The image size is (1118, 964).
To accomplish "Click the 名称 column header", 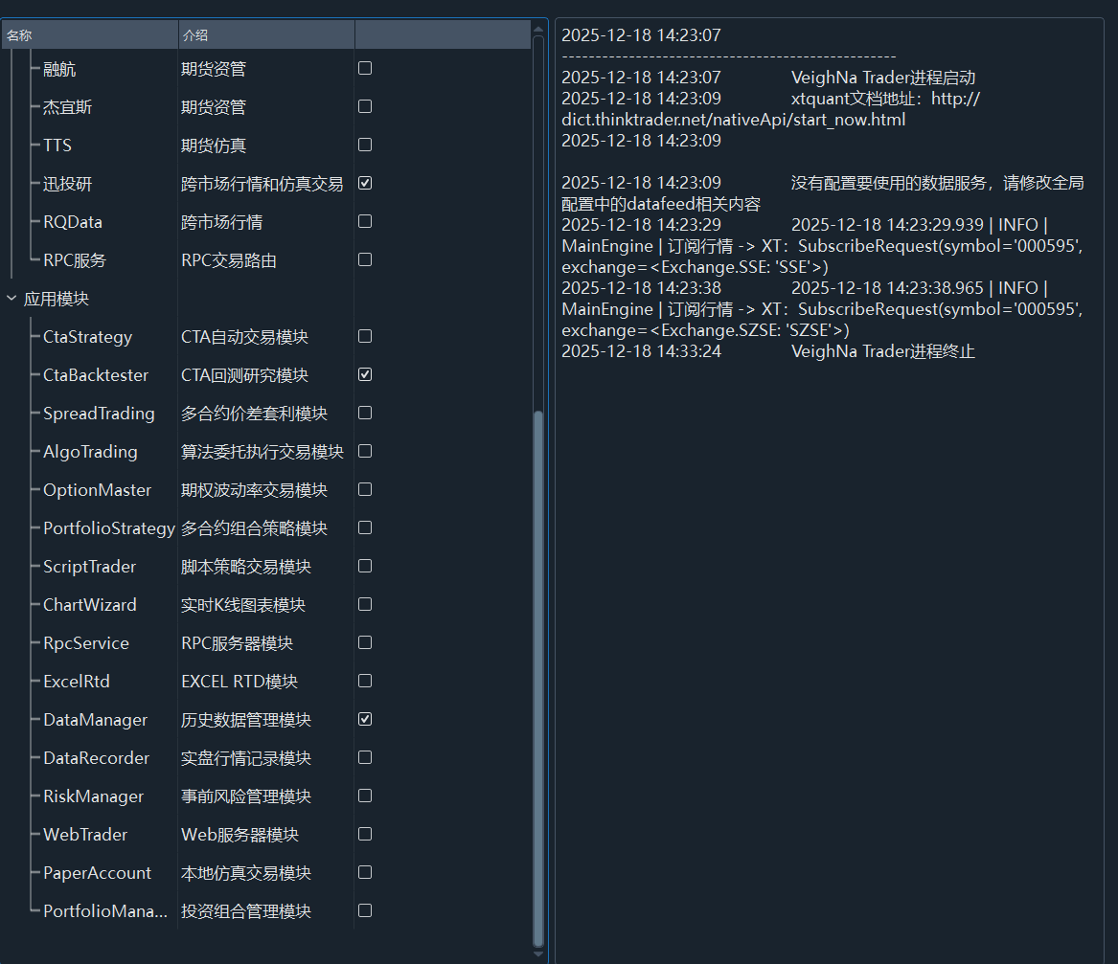I will pos(88,35).
